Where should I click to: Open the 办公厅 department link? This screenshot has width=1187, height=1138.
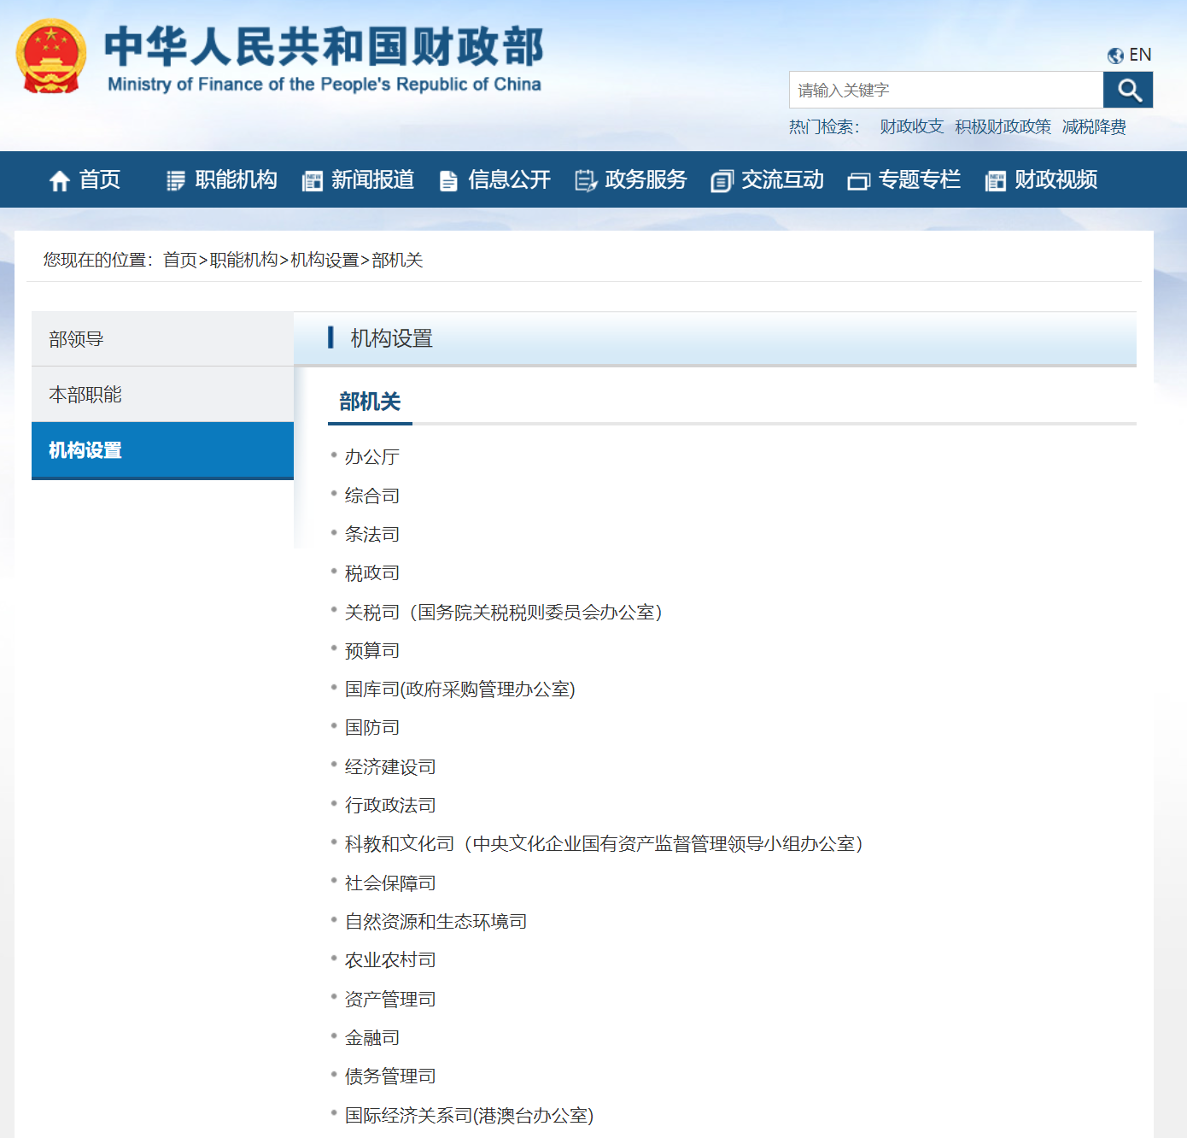371,457
